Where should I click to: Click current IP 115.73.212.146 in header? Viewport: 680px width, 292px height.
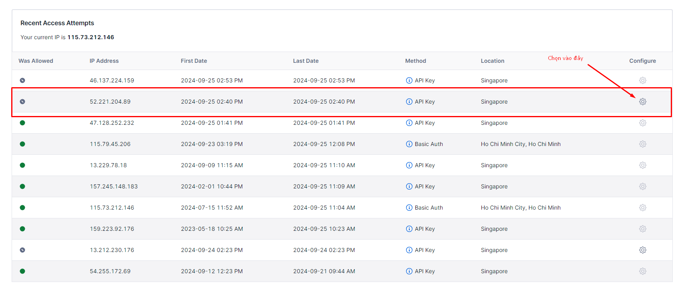pos(91,37)
